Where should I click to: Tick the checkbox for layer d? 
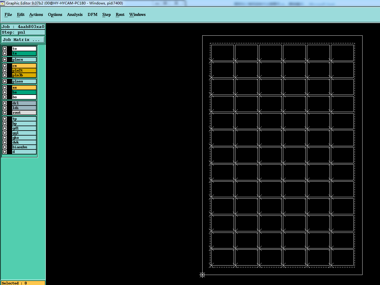(5, 152)
